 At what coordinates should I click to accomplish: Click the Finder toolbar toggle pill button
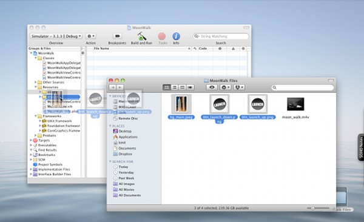[x=331, y=80]
